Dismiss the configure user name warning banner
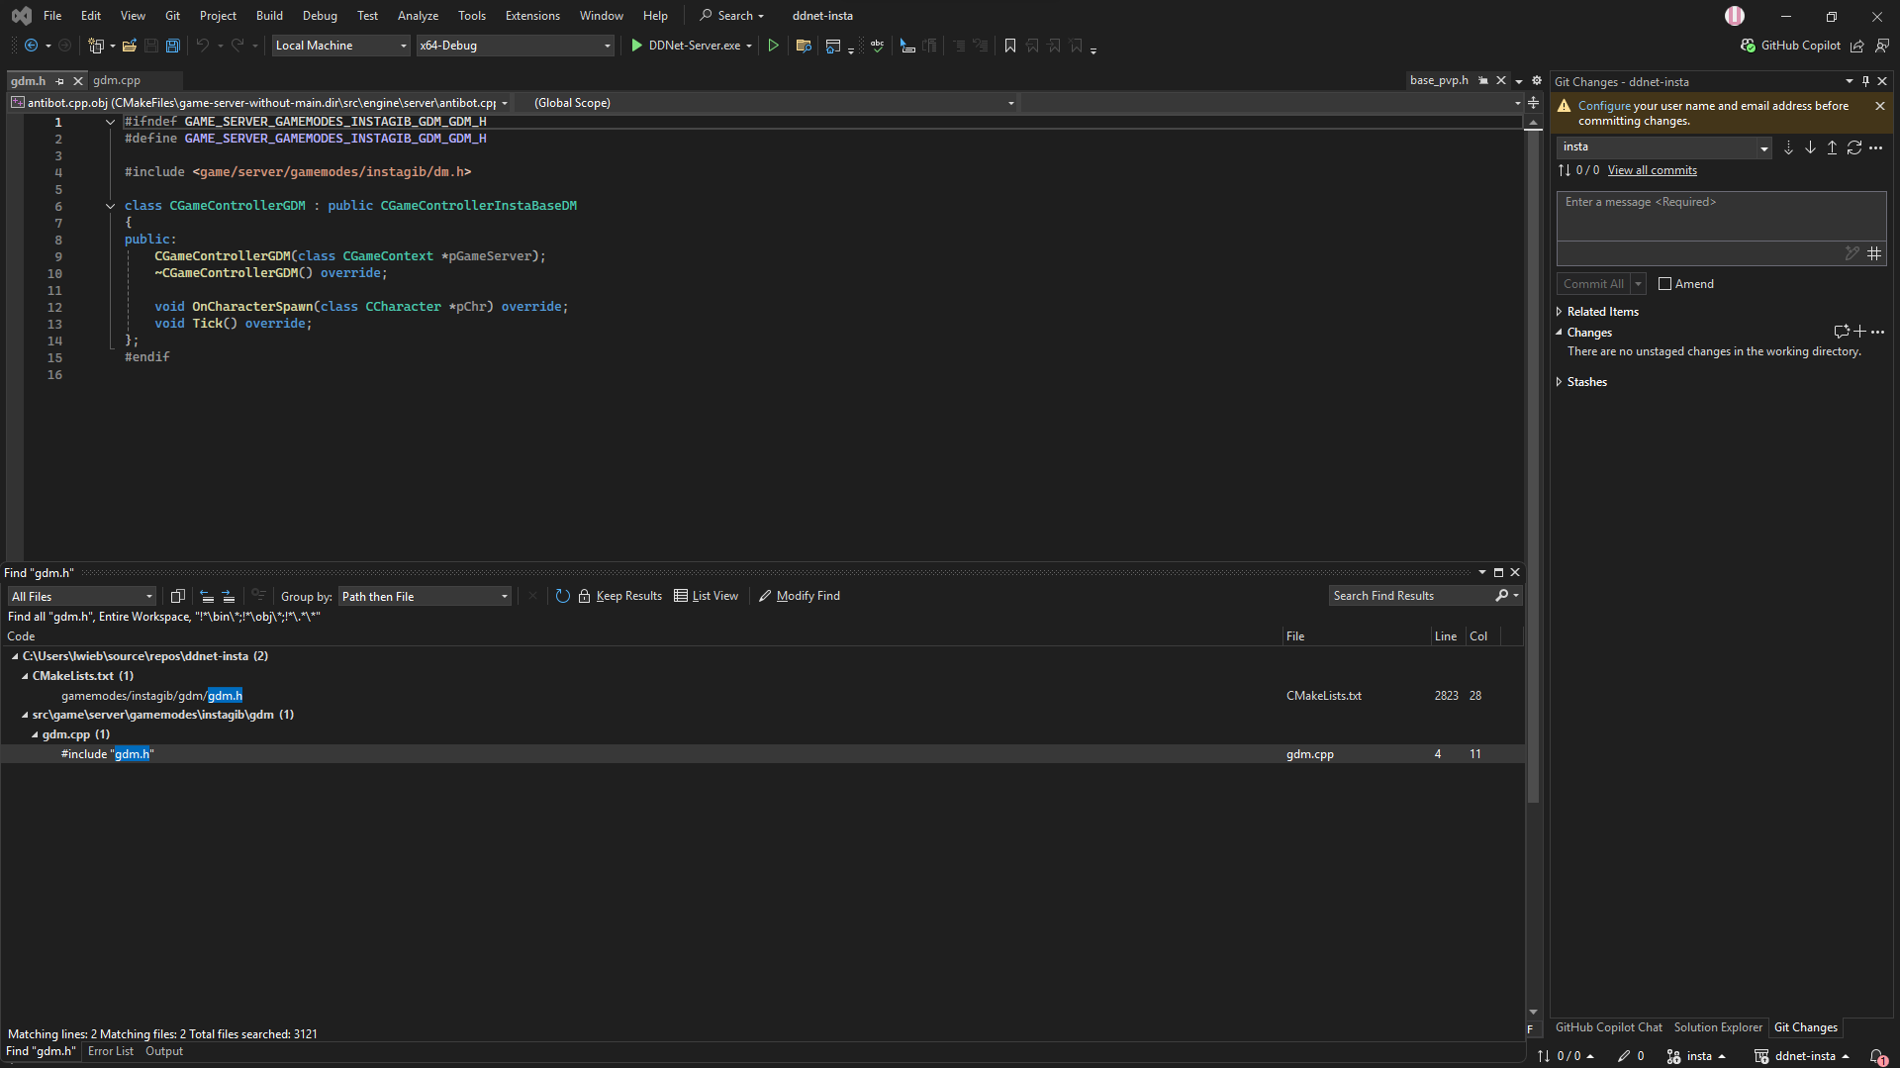 pyautogui.click(x=1879, y=106)
